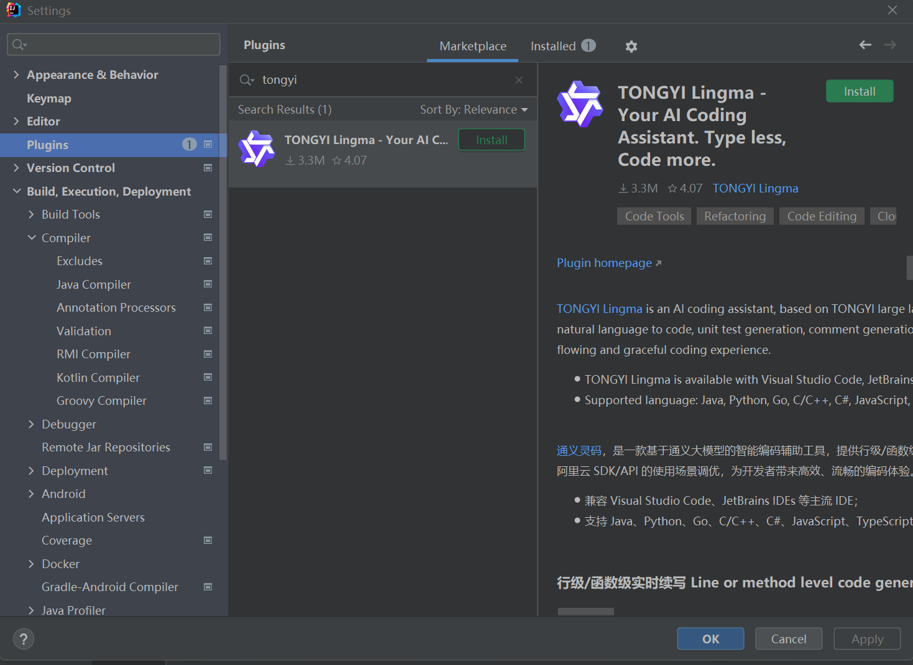
Task: Click the Code Editing tag
Action: pyautogui.click(x=822, y=216)
